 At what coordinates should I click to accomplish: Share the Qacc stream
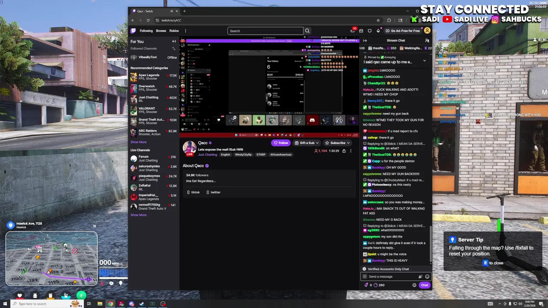click(x=344, y=151)
